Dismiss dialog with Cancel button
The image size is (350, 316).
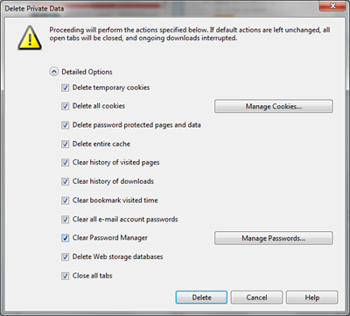click(x=256, y=298)
